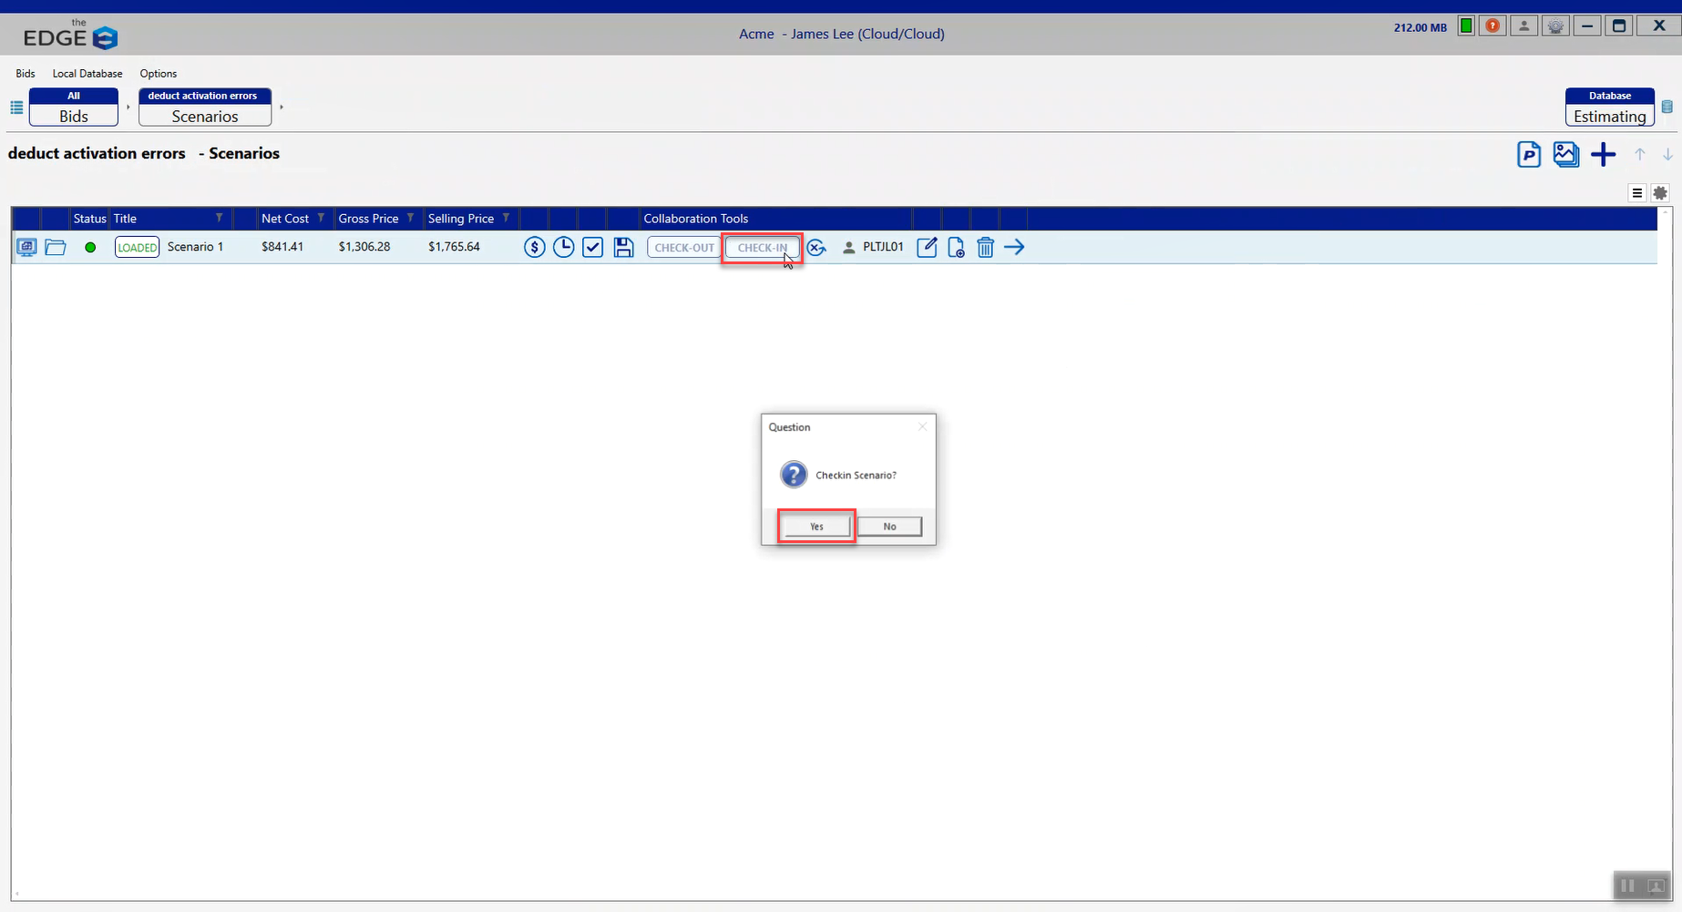This screenshot has height=912, width=1682.
Task: Delete Scenario 1 using trash icon
Action: 985,247
